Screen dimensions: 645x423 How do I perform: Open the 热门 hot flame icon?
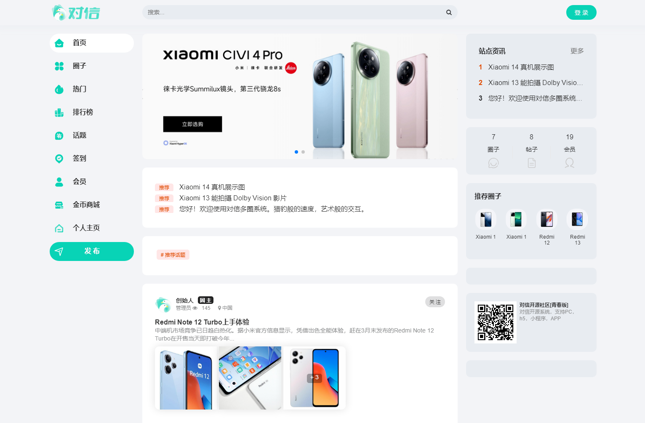[x=59, y=89]
